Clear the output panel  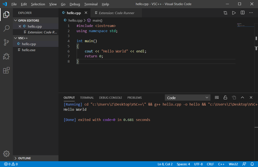217,98
